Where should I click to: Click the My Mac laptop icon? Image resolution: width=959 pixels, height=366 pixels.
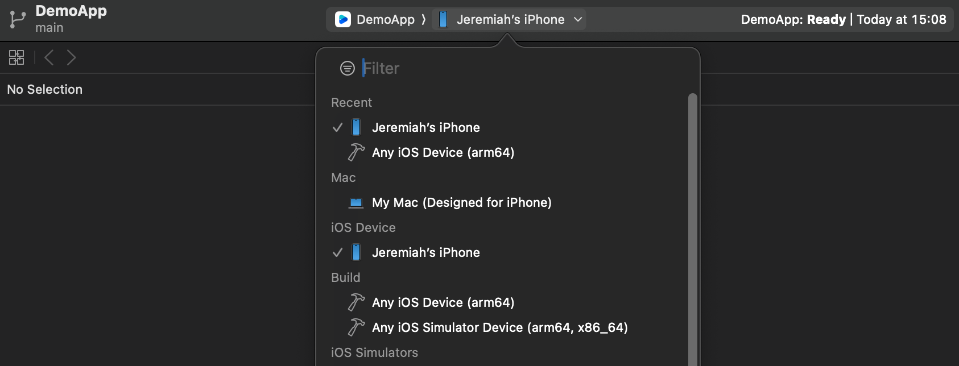coord(356,202)
